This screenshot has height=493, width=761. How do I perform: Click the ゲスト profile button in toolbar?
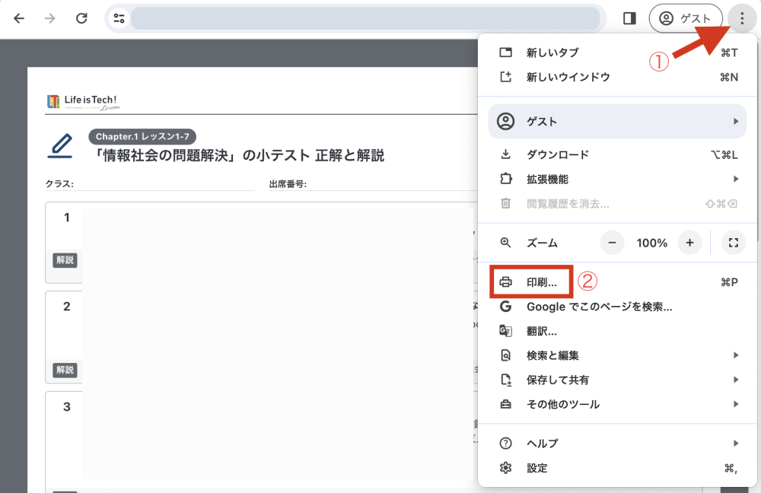tap(685, 18)
